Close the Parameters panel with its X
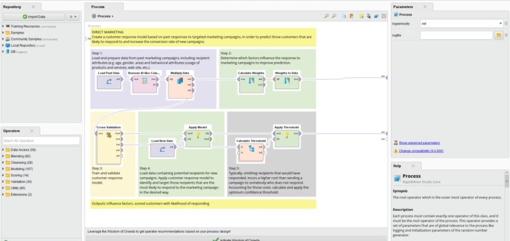This screenshot has height=241, width=510. (425, 7)
